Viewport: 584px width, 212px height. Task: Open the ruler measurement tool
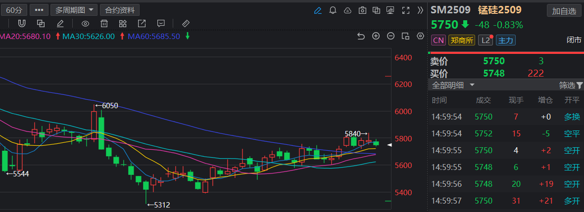coord(186,23)
